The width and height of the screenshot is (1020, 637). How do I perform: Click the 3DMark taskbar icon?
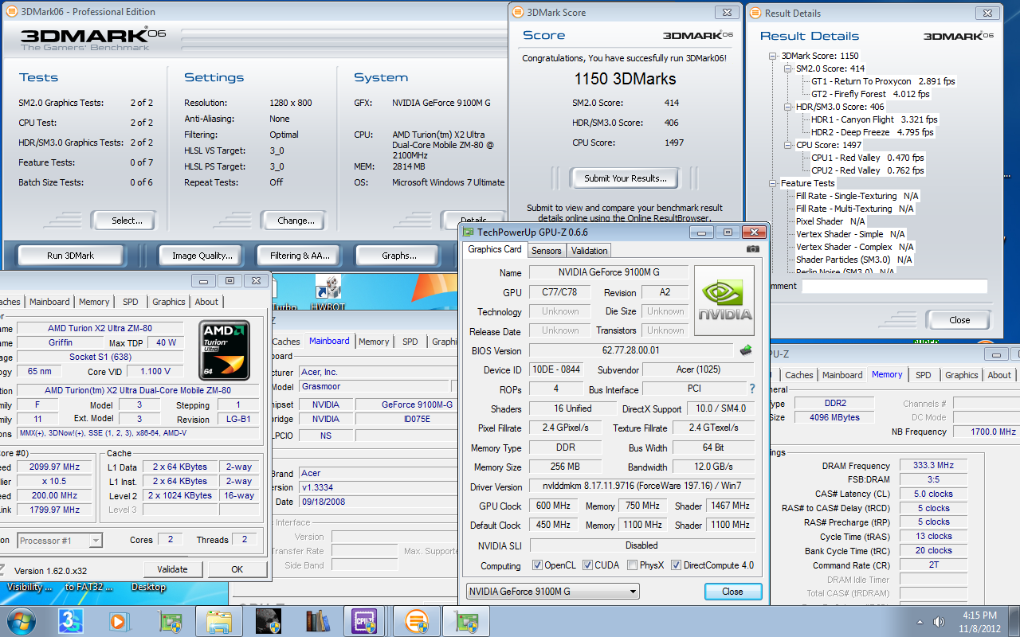click(71, 621)
